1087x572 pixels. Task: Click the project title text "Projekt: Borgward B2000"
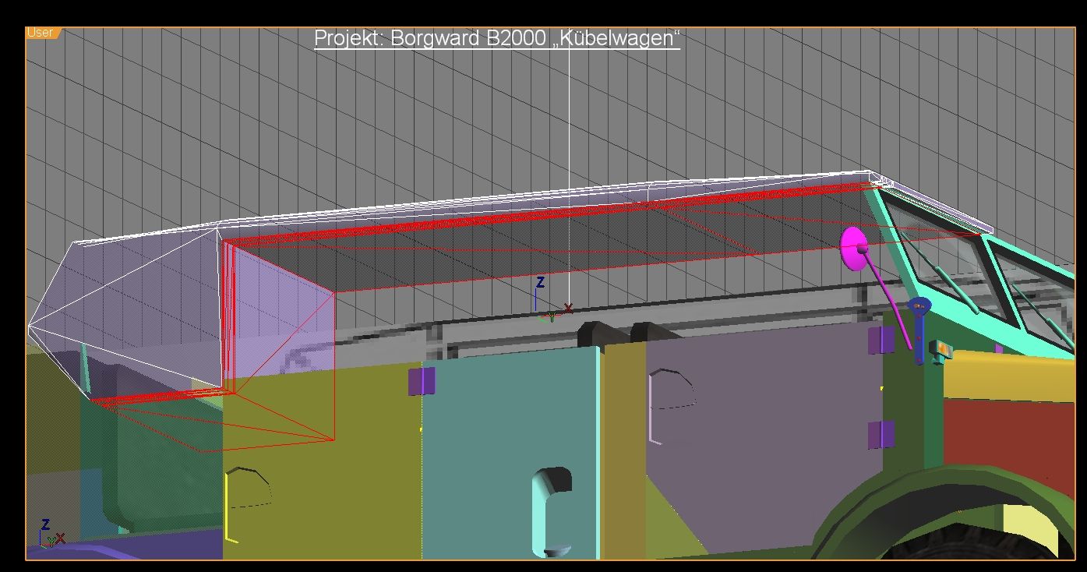pyautogui.click(x=429, y=37)
